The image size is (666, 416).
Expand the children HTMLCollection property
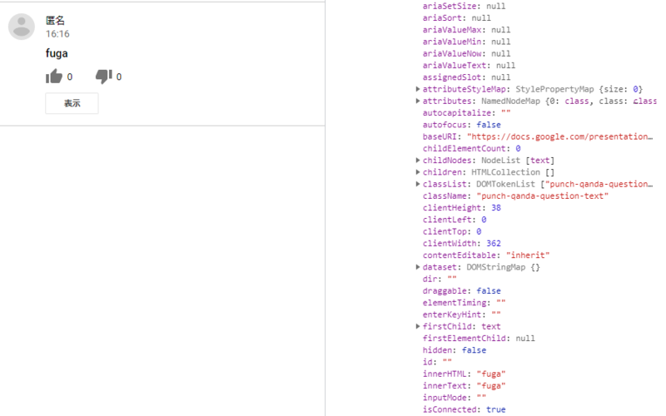pyautogui.click(x=418, y=172)
